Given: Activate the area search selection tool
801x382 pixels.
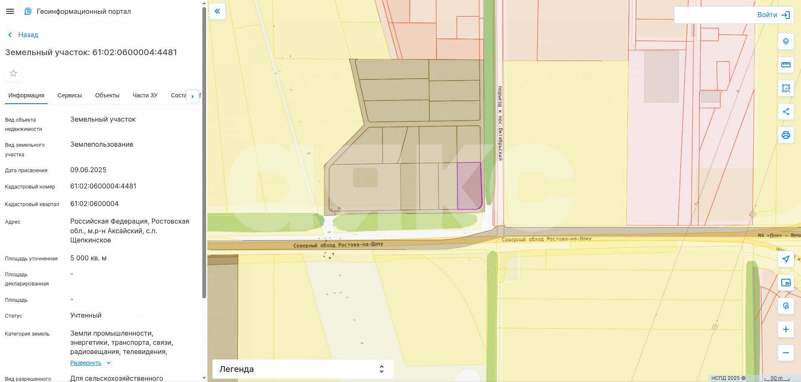Looking at the screenshot, I should 786,88.
